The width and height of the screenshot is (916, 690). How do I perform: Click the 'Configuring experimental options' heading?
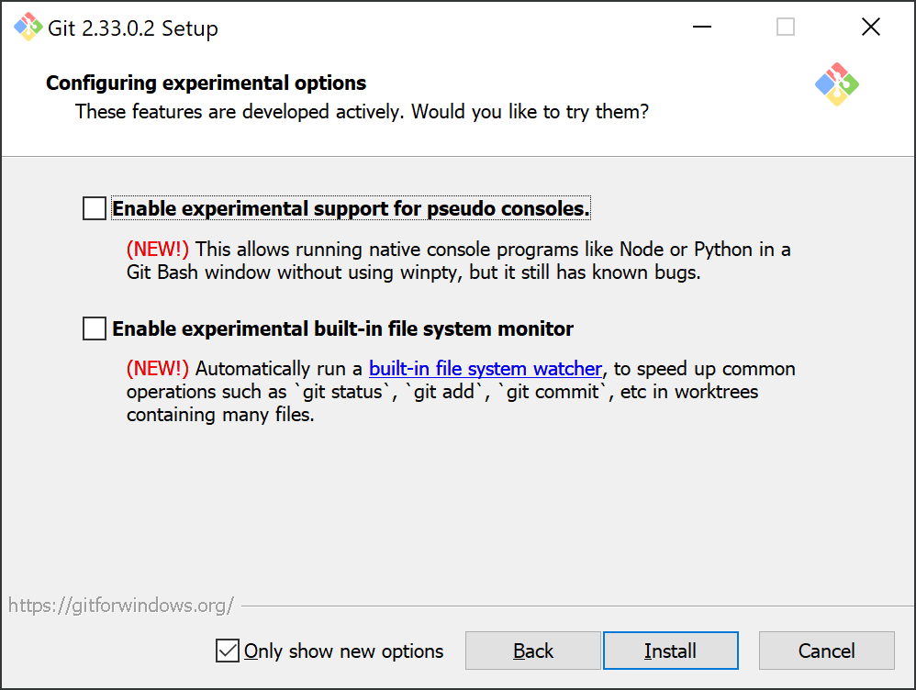tap(207, 83)
